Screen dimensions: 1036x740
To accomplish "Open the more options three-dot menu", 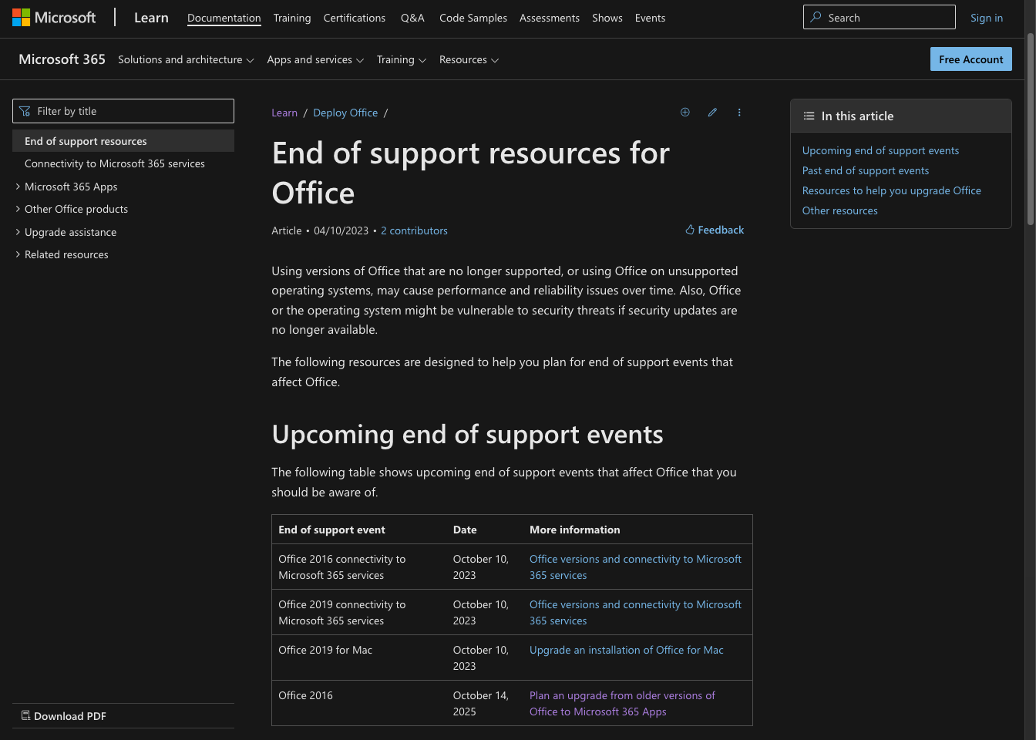I will (739, 113).
